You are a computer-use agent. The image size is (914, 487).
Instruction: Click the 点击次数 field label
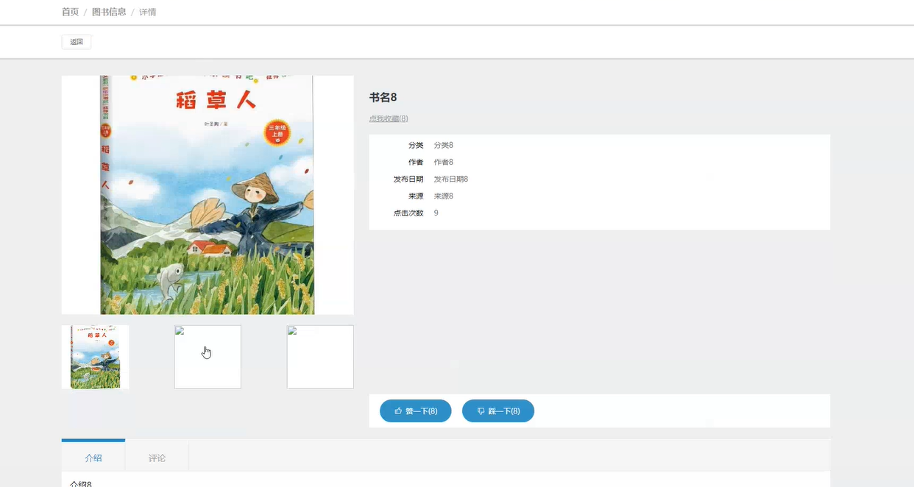408,213
